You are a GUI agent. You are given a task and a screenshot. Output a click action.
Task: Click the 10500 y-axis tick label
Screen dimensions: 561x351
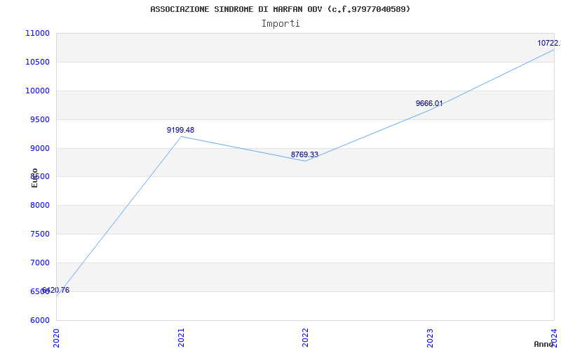(x=37, y=62)
